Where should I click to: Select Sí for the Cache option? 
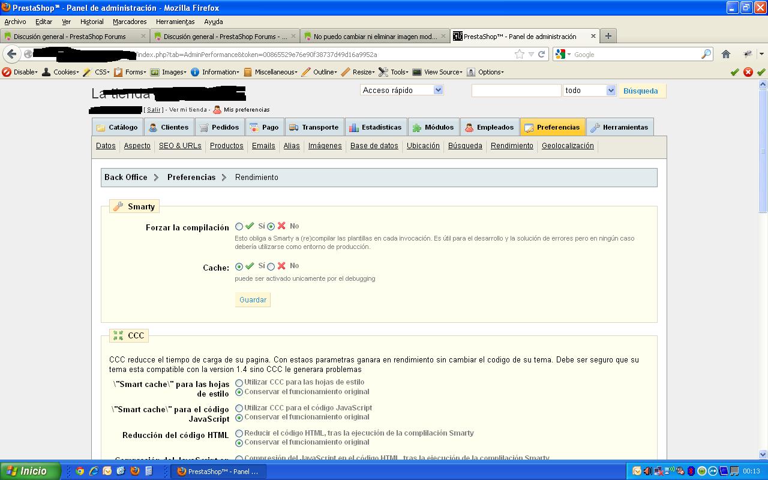[239, 266]
